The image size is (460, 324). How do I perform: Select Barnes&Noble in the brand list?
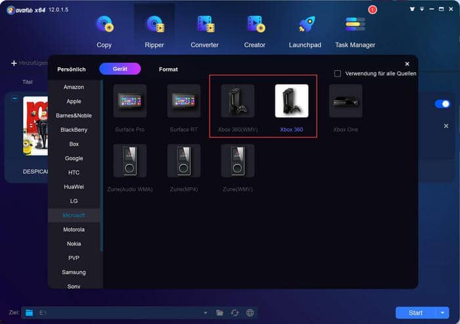pos(74,115)
